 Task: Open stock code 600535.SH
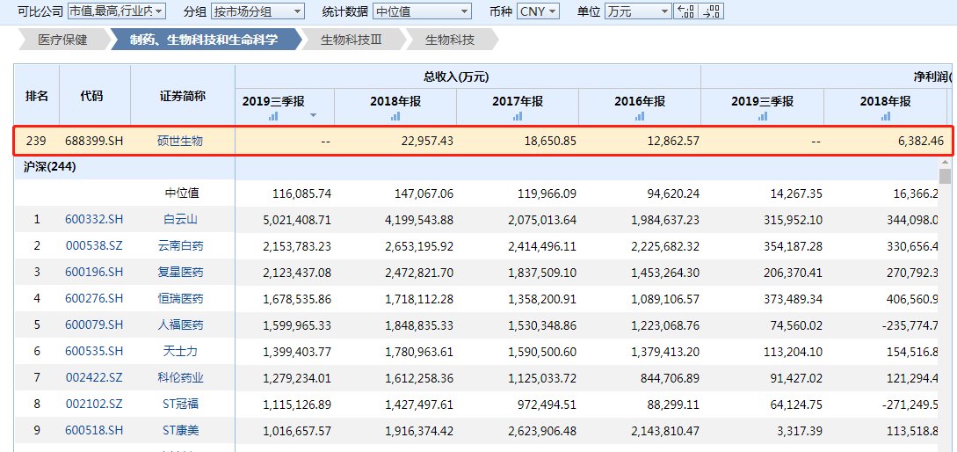(x=94, y=351)
